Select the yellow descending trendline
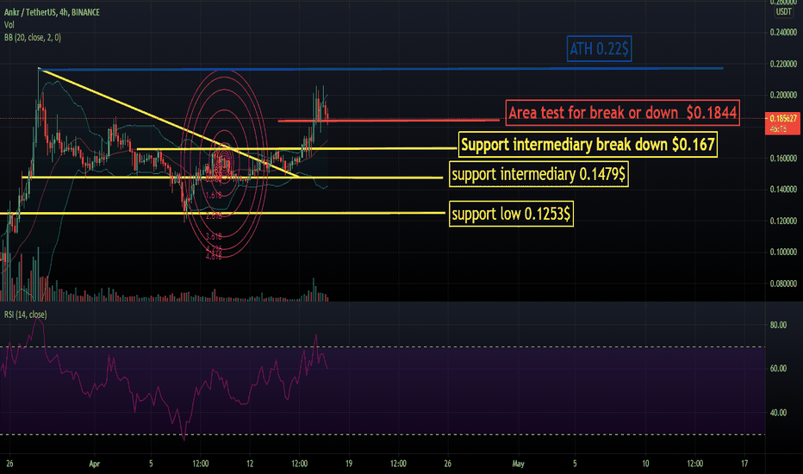This screenshot has width=803, height=474. pos(169,123)
